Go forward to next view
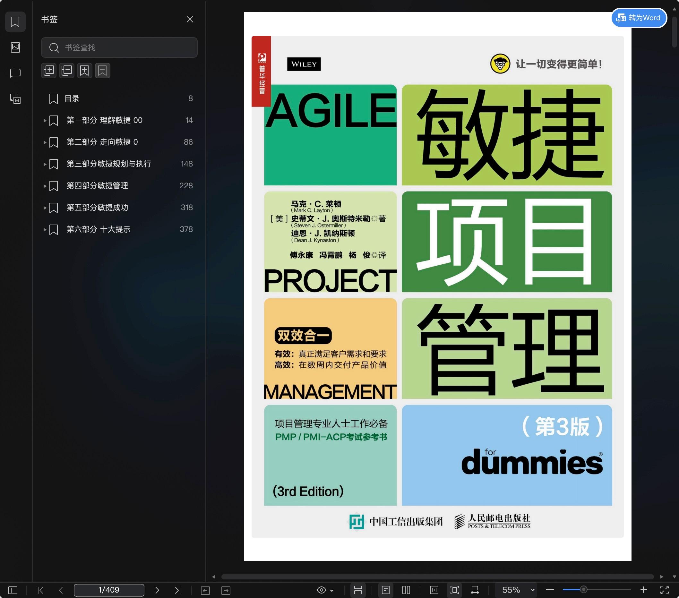Image resolution: width=679 pixels, height=598 pixels. pyautogui.click(x=226, y=590)
